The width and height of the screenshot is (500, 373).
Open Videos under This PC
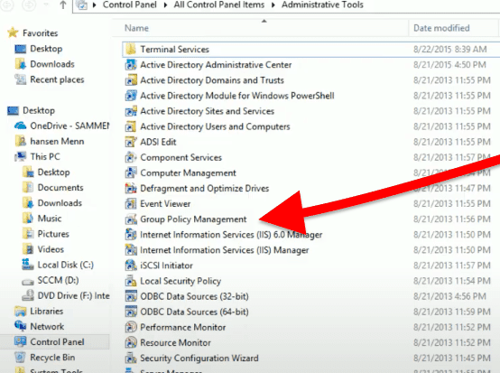coord(51,249)
